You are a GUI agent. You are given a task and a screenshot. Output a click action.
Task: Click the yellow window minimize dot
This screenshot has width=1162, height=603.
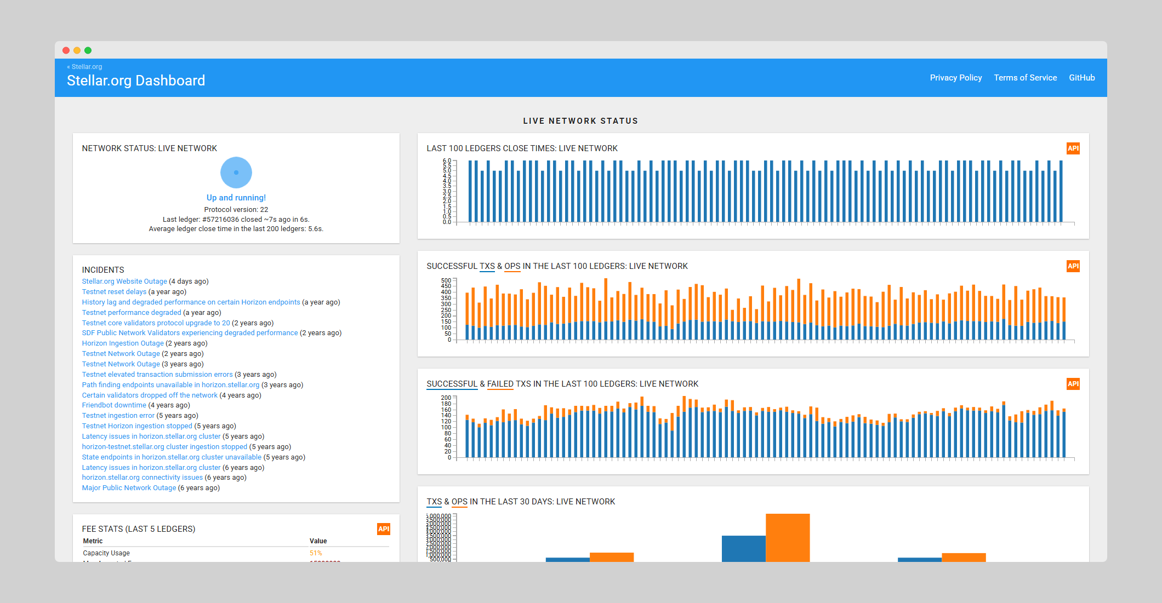click(x=77, y=50)
